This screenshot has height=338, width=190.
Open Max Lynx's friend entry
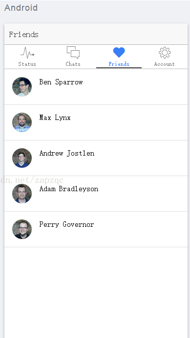(x=96, y=122)
